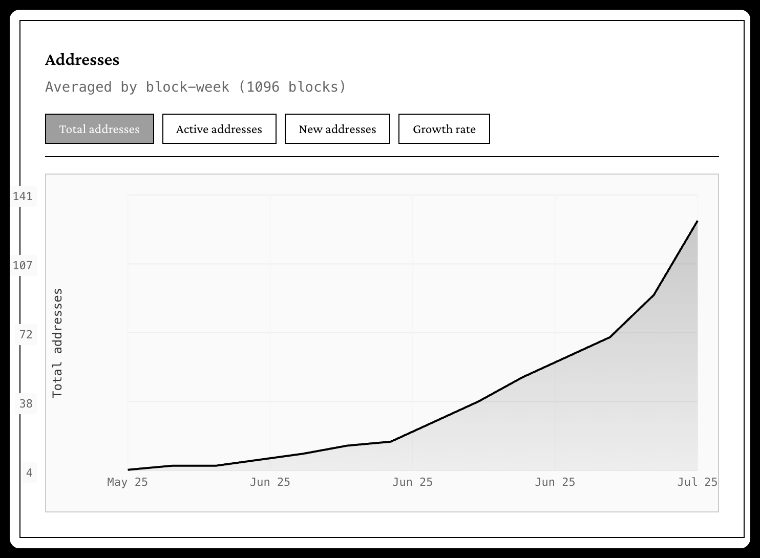Click the first Jun 25 x-axis label

tap(270, 482)
